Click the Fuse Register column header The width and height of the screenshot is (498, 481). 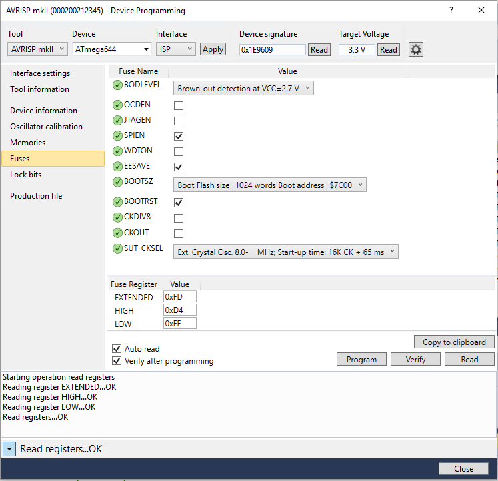pos(134,284)
